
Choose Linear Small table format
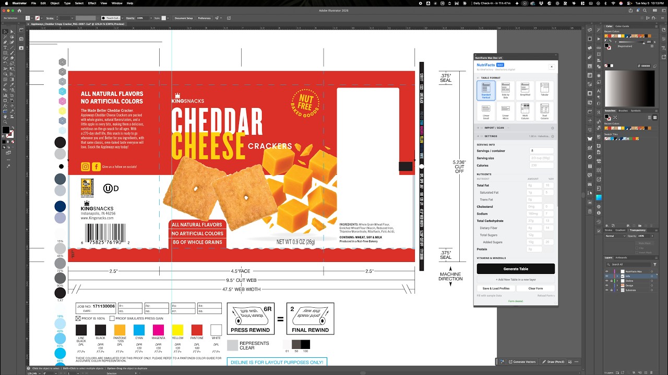pyautogui.click(x=486, y=111)
